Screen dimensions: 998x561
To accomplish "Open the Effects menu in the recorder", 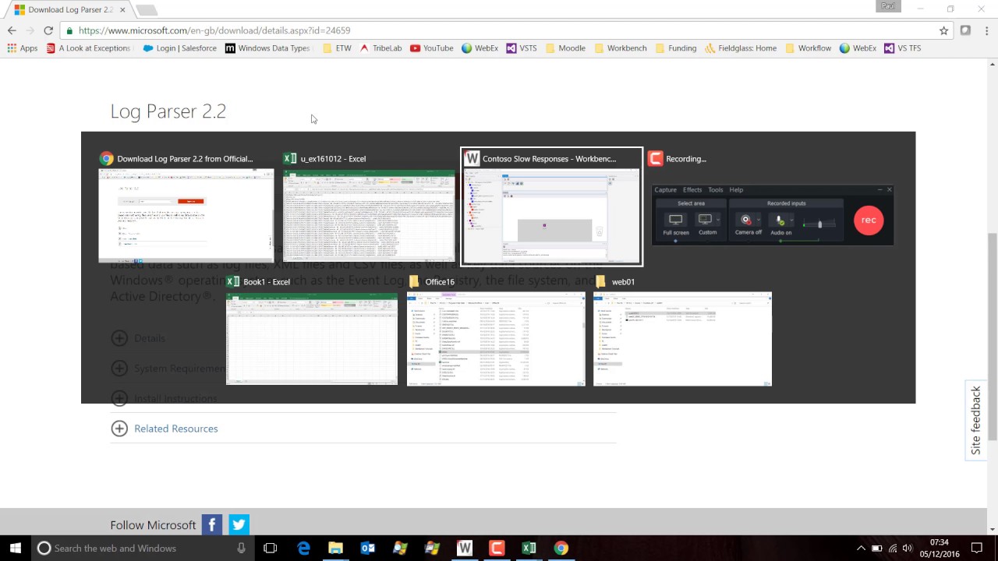I will (692, 189).
